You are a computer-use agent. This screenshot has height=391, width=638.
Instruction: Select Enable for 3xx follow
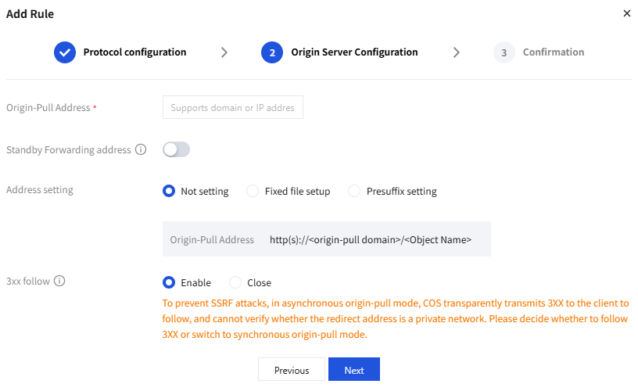(x=169, y=282)
